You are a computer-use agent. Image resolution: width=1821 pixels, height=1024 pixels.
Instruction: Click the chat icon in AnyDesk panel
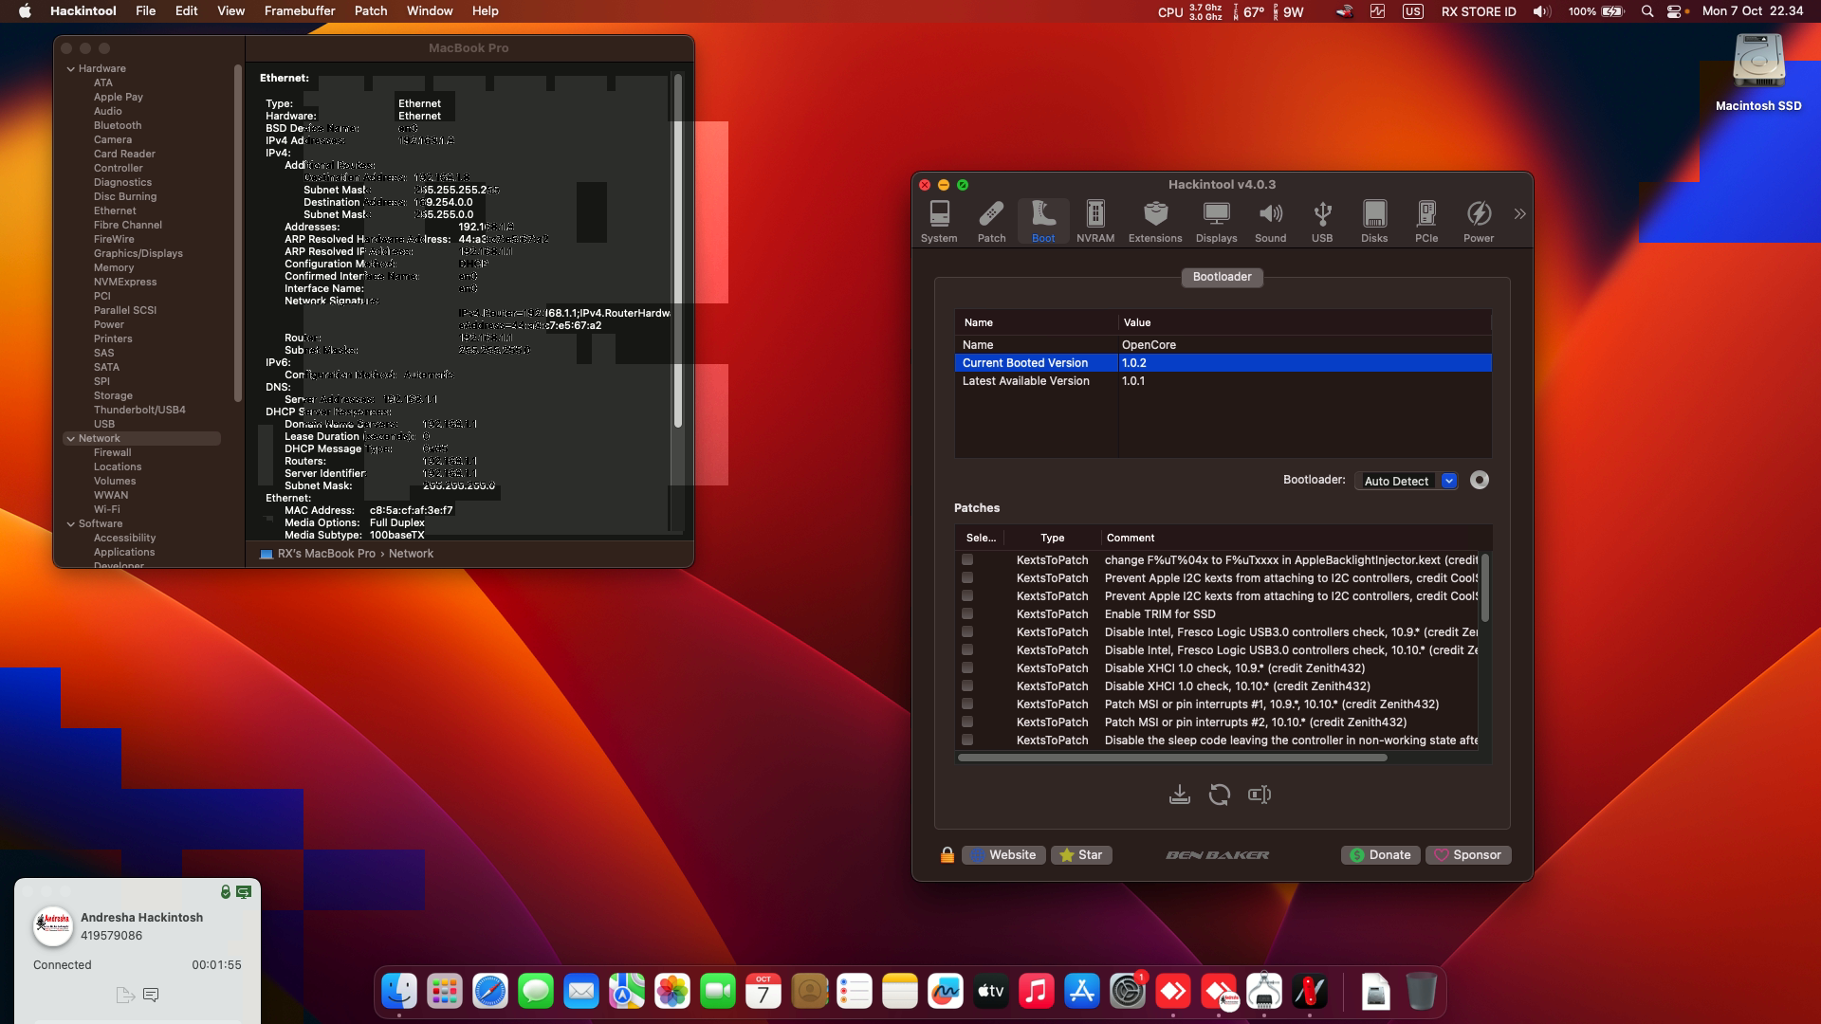[x=150, y=995]
